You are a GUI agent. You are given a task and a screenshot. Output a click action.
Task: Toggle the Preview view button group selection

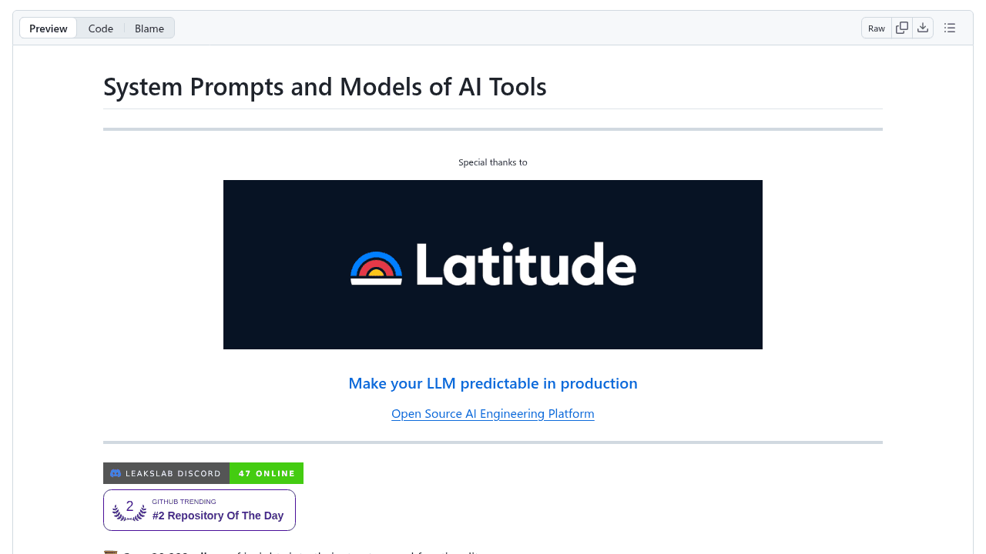[x=48, y=28]
